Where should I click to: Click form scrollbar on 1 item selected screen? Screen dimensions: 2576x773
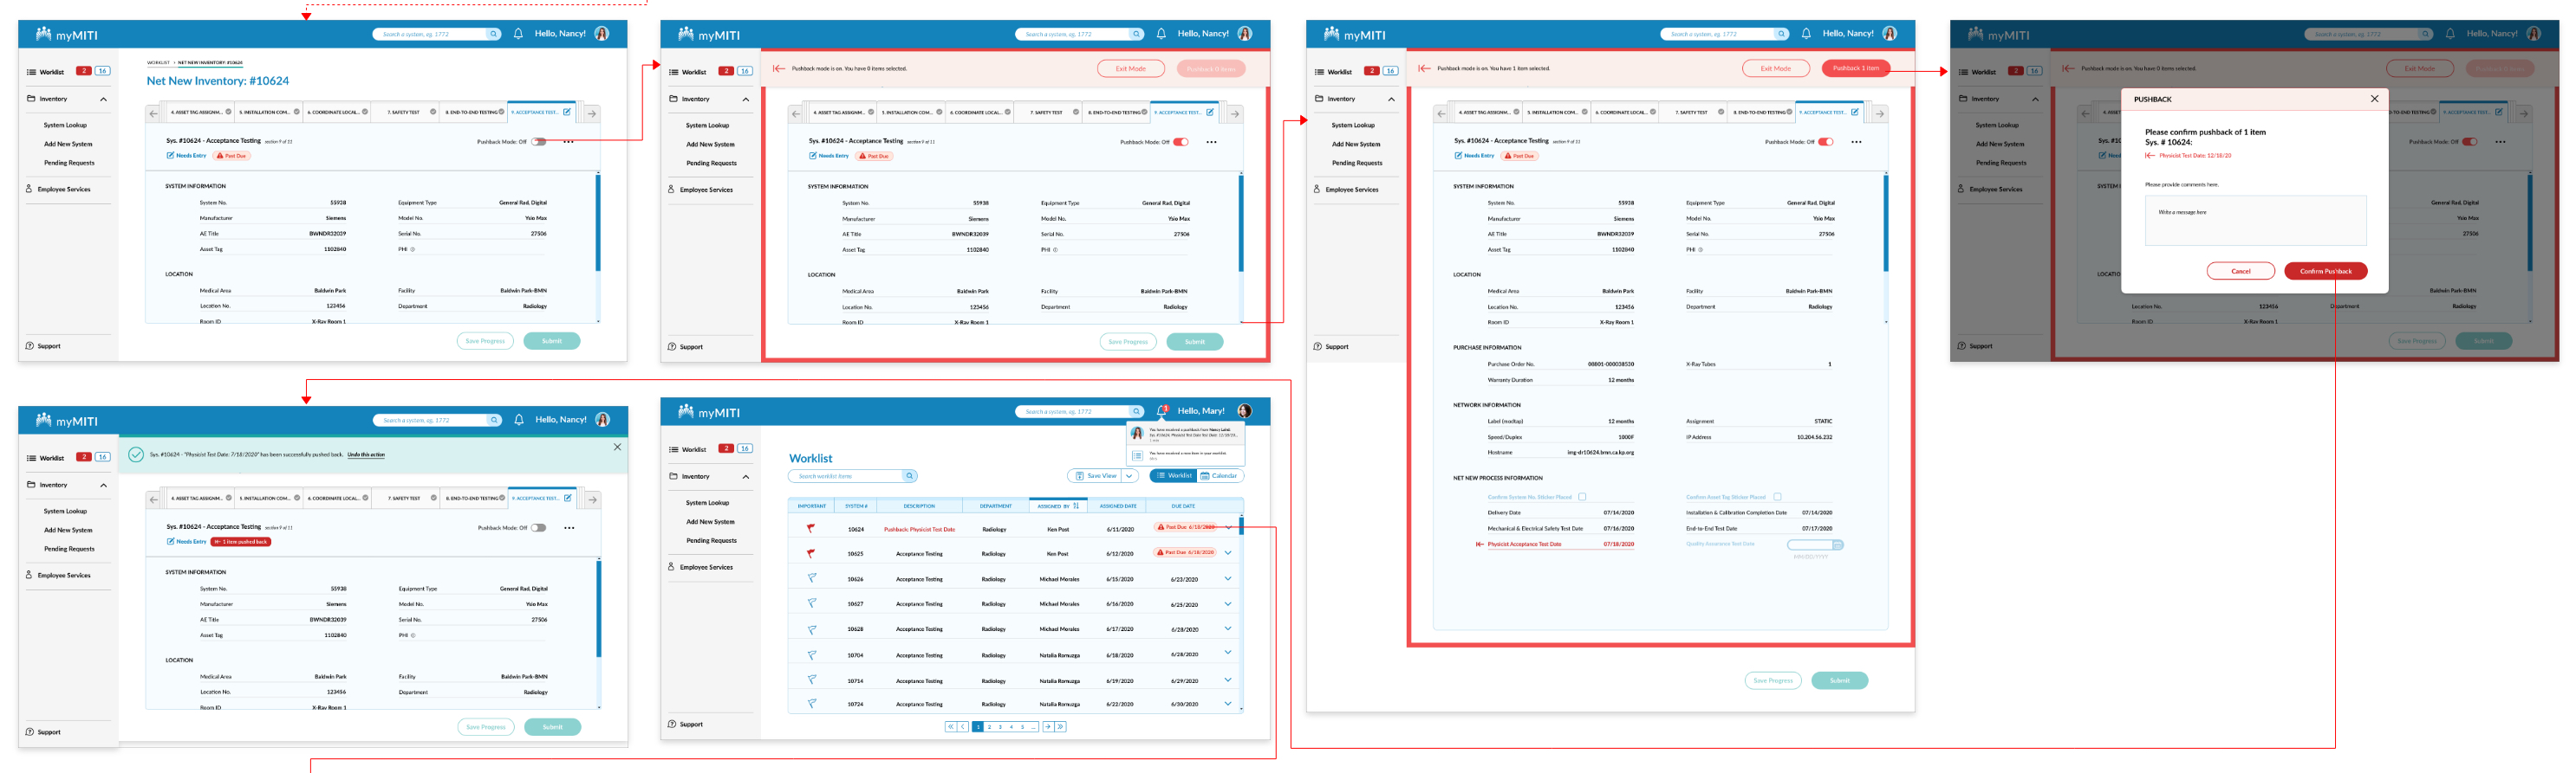pyautogui.click(x=1886, y=222)
